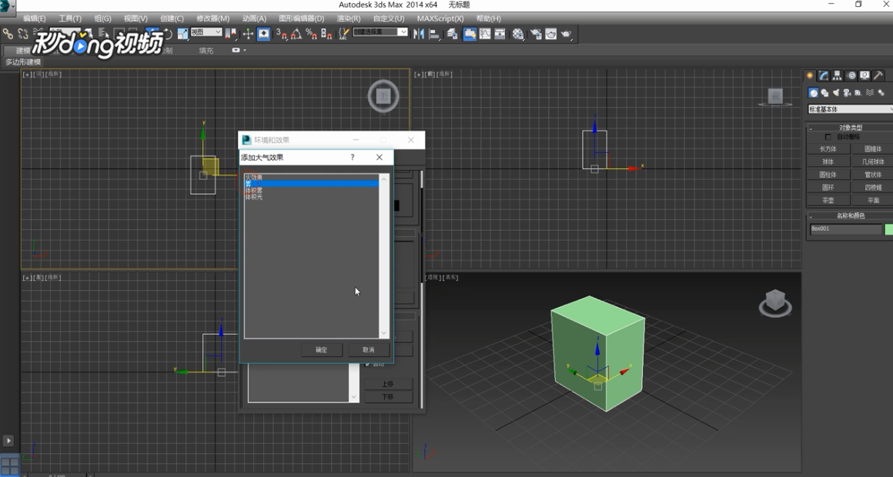Open the Modify panel tab
Image resolution: width=893 pixels, height=477 pixels.
[823, 75]
